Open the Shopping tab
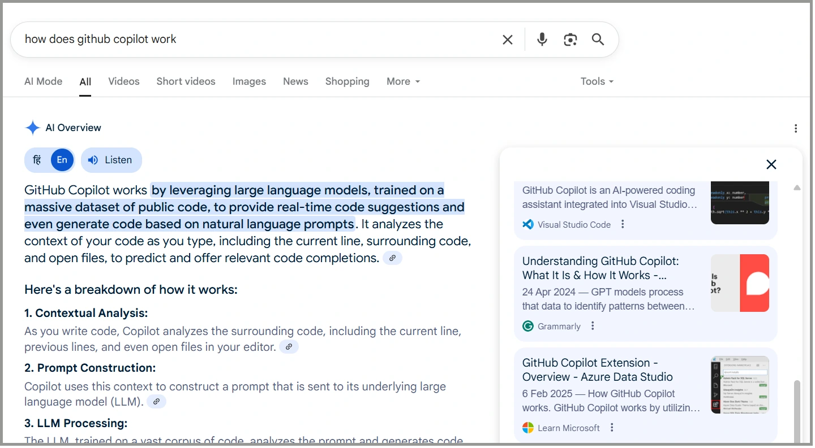 [348, 81]
